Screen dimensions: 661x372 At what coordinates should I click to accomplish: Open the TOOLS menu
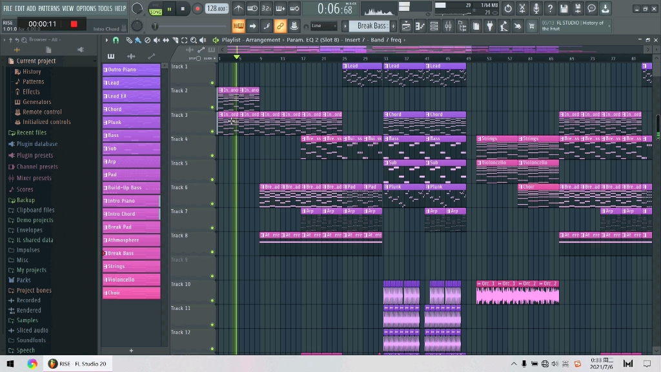click(105, 8)
